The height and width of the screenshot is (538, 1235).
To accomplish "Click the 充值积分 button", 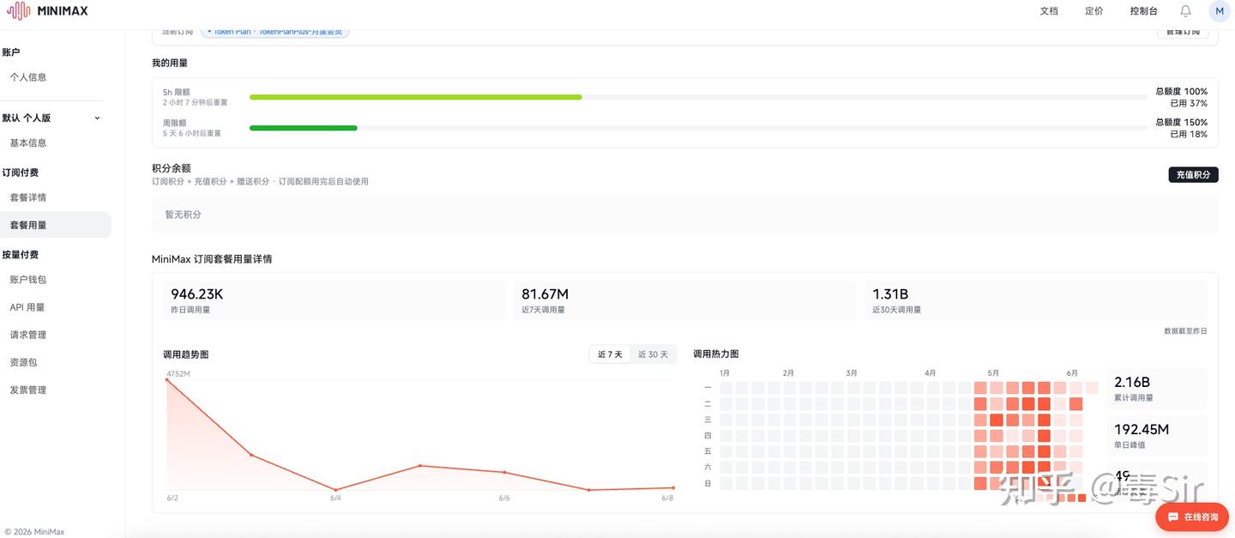I will [x=1193, y=174].
